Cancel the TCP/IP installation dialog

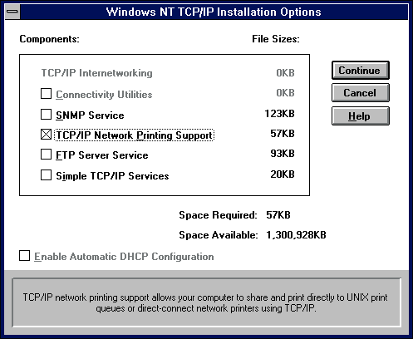(361, 93)
